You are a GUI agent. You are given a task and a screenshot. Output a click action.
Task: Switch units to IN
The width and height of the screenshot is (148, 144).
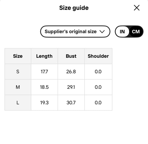(122, 32)
